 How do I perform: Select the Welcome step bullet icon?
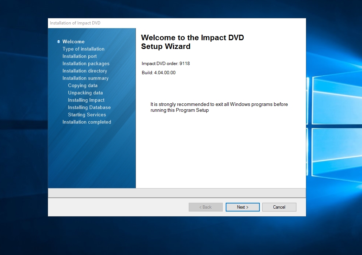coord(59,42)
